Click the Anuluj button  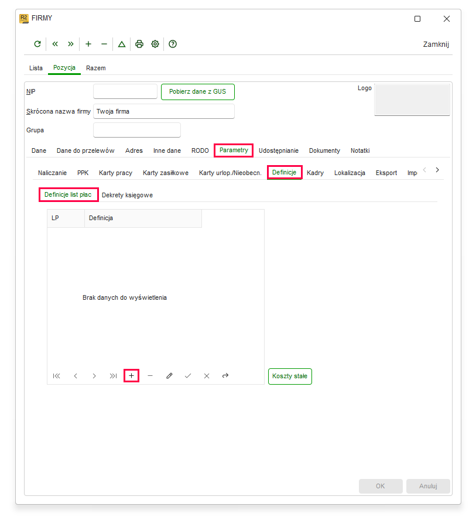(x=428, y=486)
